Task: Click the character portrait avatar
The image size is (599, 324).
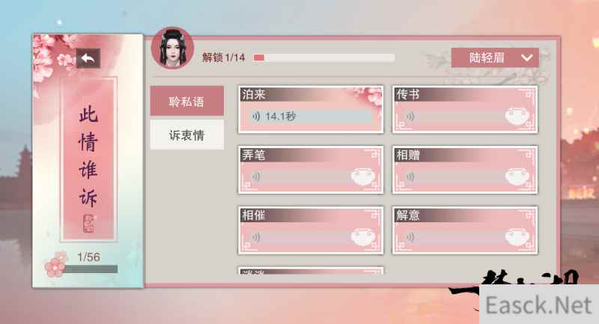Action: click(x=173, y=49)
